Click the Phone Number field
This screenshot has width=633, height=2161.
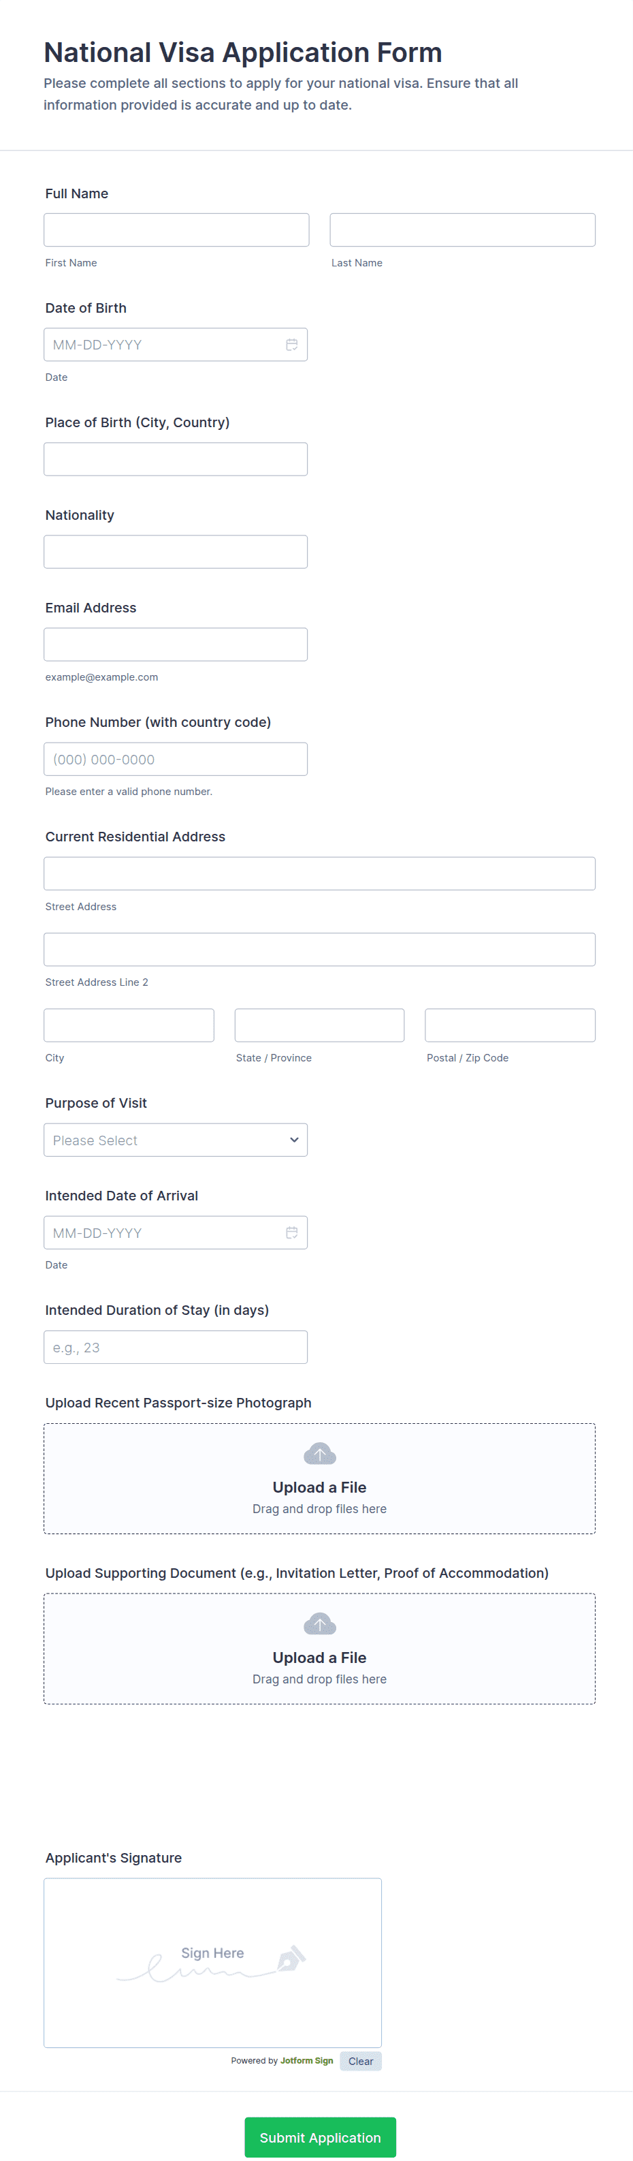click(x=175, y=759)
